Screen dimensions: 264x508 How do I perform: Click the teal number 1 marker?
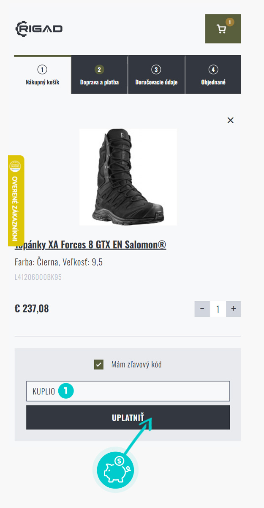click(x=66, y=391)
